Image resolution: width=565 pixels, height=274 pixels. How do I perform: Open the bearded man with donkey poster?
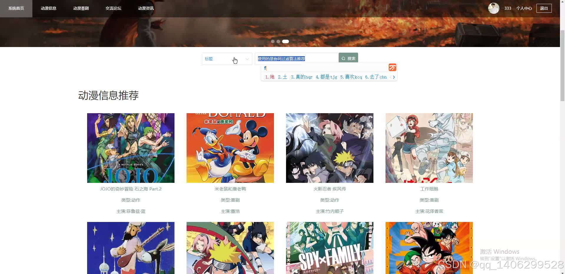click(131, 248)
